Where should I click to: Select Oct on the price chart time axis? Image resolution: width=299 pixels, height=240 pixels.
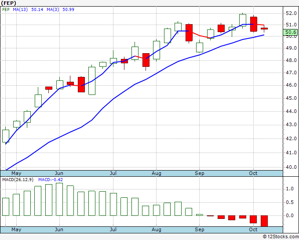[253, 173]
